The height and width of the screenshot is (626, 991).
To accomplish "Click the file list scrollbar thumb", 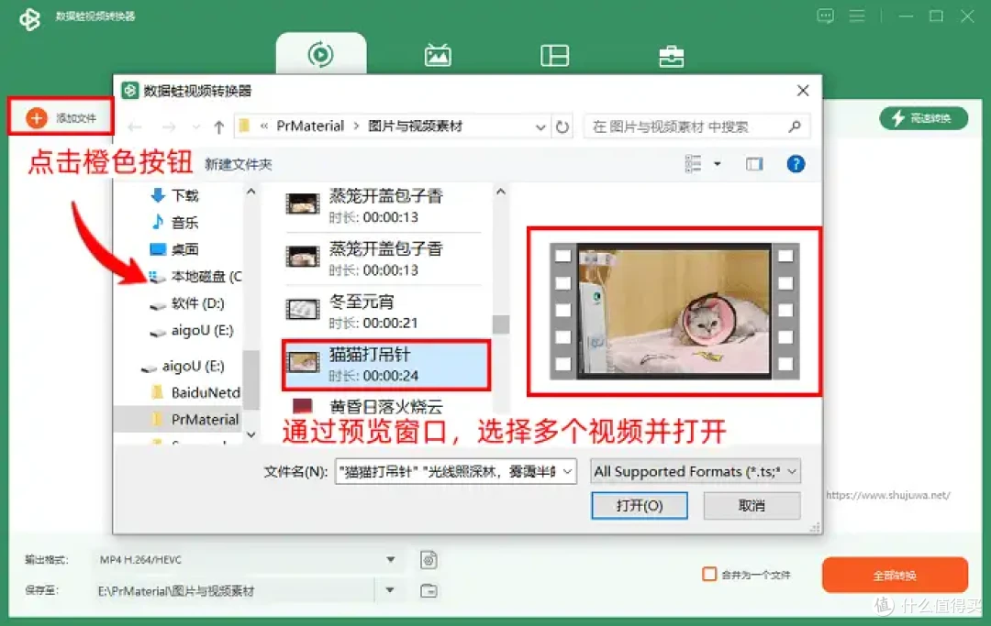I will pyautogui.click(x=501, y=324).
